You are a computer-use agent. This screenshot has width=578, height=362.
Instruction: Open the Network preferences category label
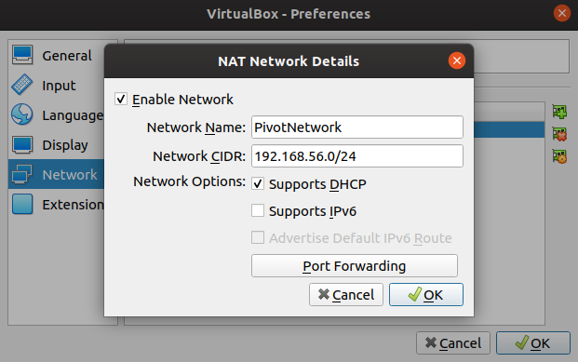coord(70,175)
